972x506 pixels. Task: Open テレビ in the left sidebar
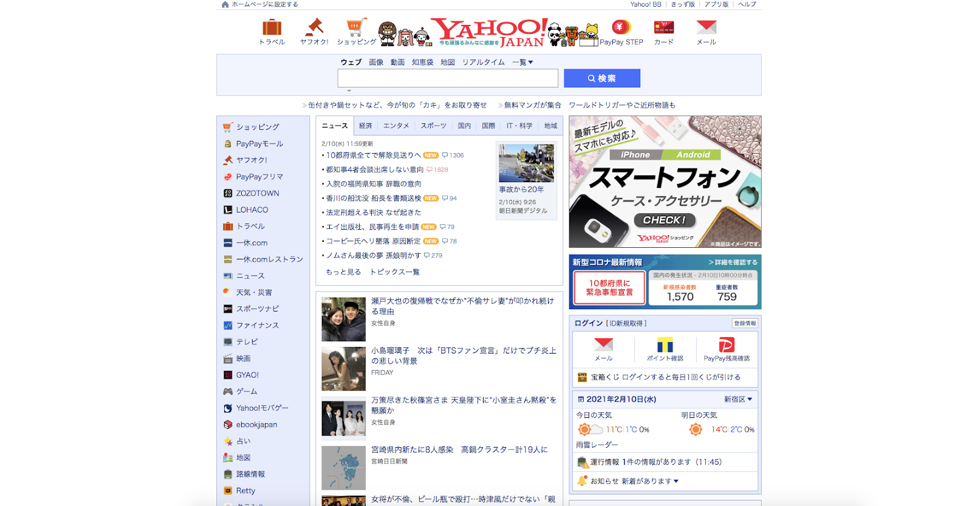click(x=247, y=342)
